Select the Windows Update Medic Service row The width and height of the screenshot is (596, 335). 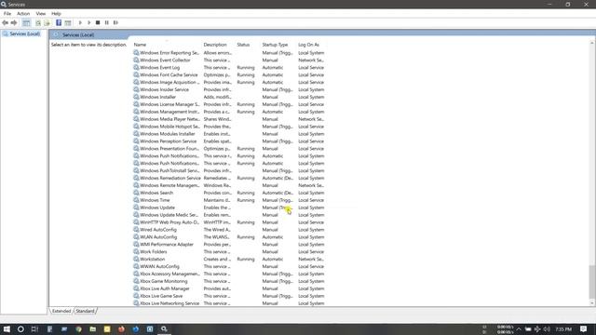229,215
